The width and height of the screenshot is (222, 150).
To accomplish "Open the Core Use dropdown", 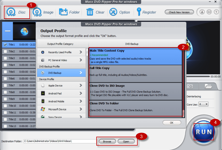I will [203, 104].
